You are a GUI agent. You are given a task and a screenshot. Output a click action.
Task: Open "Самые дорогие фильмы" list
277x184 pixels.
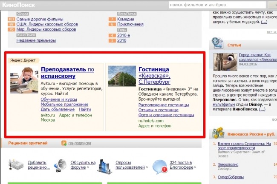(x=40, y=19)
